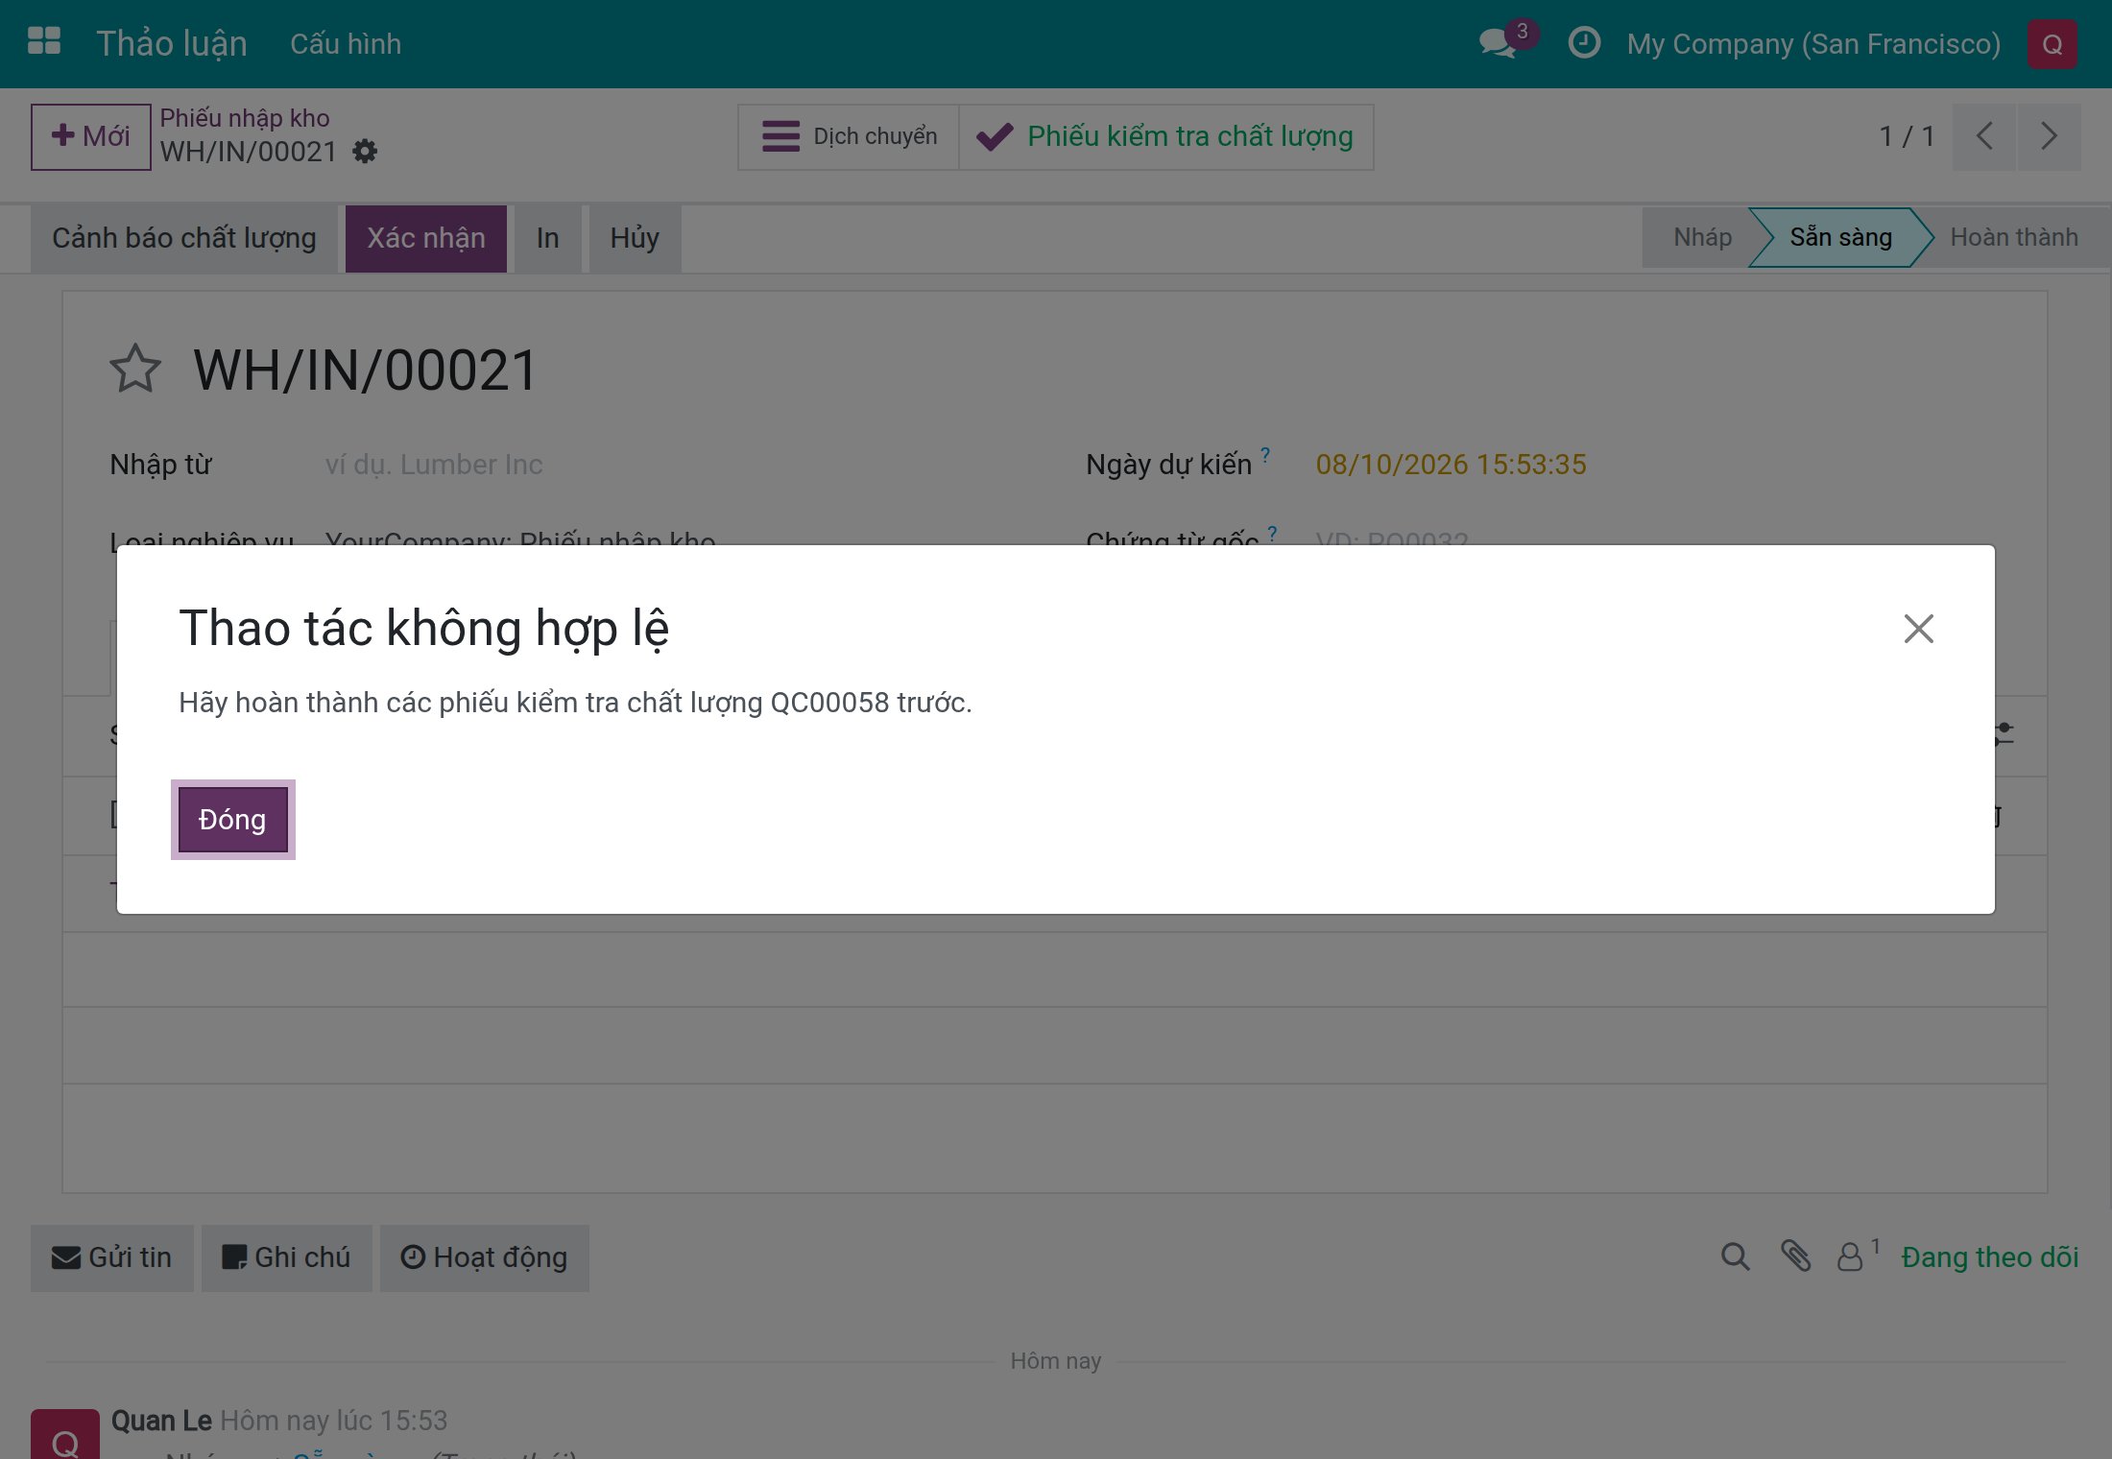Open the activities clock icon in the top bar
This screenshot has width=2112, height=1459.
1584,42
